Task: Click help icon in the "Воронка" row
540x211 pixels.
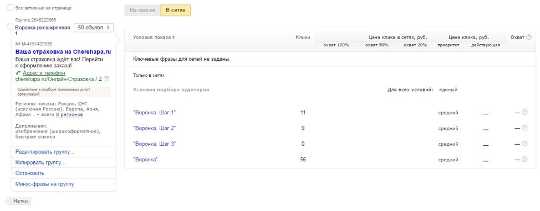Action: [524, 159]
